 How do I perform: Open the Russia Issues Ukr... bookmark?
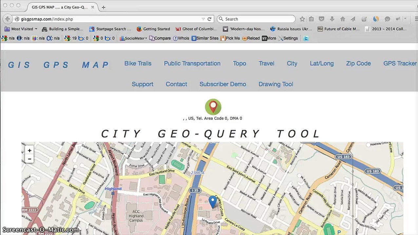(291, 29)
